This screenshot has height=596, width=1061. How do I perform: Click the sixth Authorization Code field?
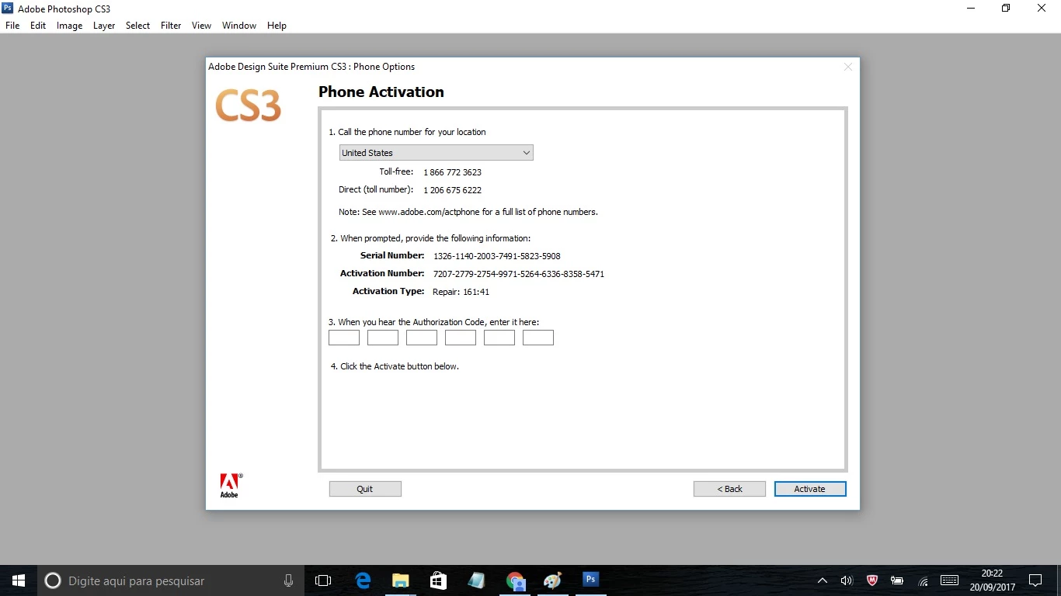538,338
